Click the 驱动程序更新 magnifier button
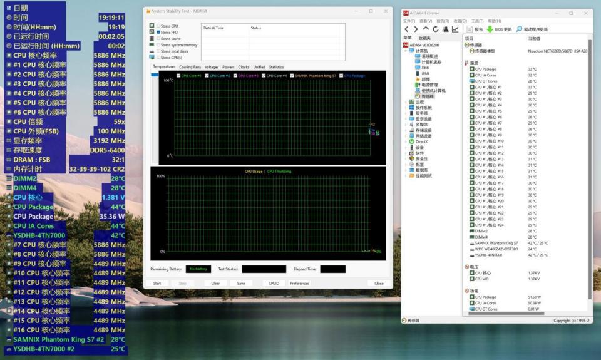 click(532, 29)
